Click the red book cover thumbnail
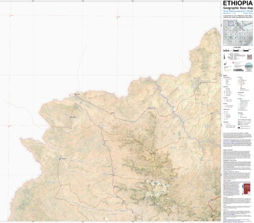This screenshot has width=254, height=223. point(246,189)
